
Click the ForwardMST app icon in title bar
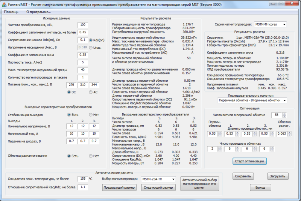[x=4, y=4]
